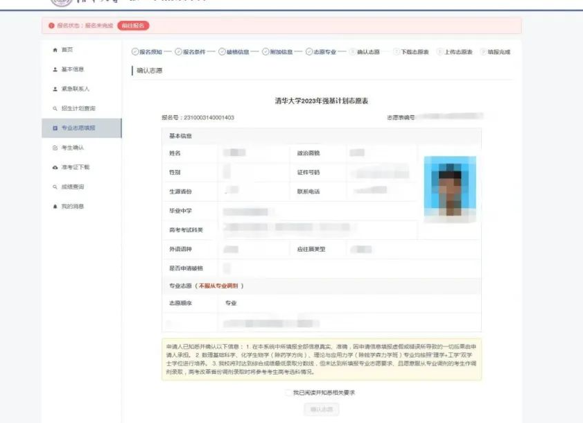Open the 基本信息 sidebar item
This screenshot has height=423, width=583.
82,69
